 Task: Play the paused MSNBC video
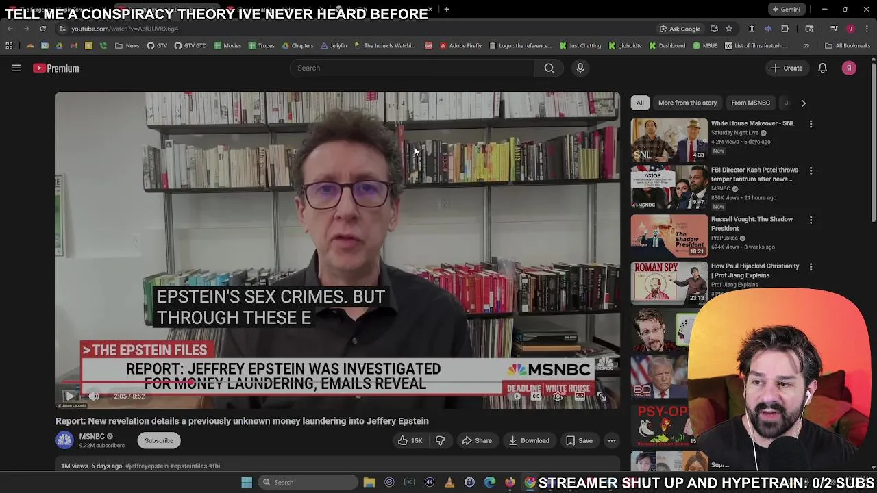tap(69, 396)
